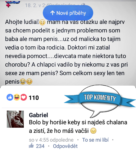Click the thumbs-up icon beside 234
136x153 pixels.
31,146
